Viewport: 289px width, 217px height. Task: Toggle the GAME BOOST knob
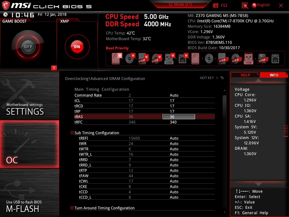click(x=28, y=47)
